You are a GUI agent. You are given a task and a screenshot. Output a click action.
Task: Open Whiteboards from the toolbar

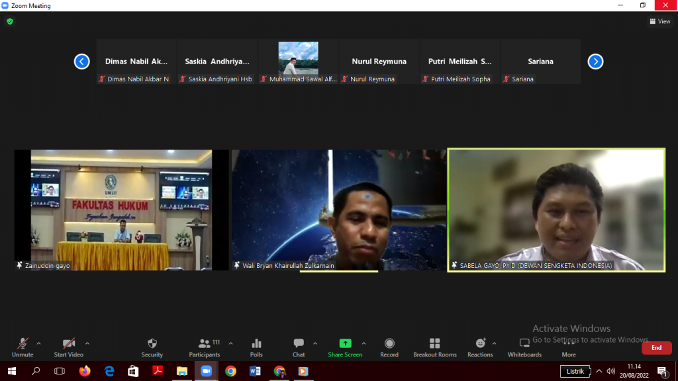524,347
